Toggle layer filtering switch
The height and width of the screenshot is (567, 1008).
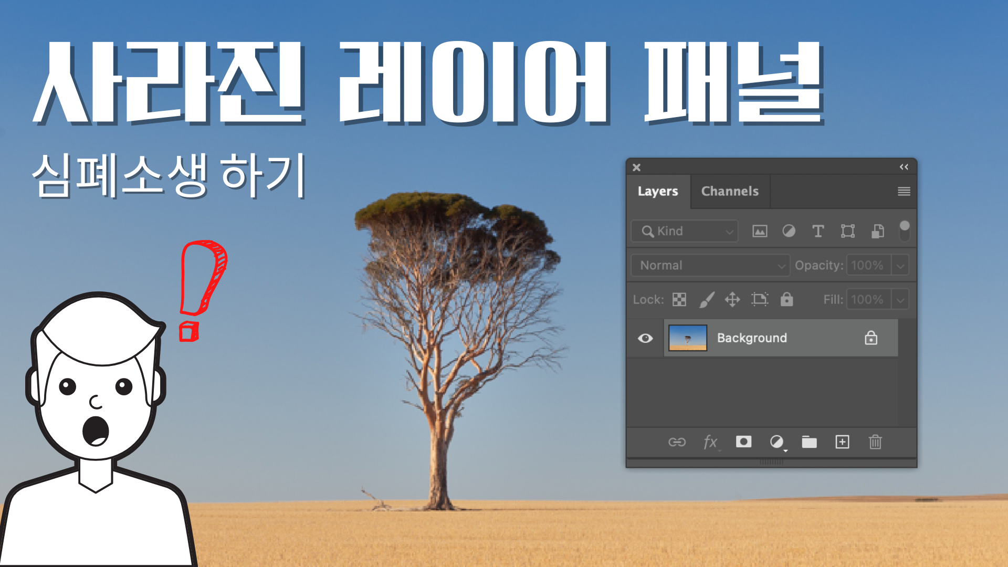click(904, 230)
